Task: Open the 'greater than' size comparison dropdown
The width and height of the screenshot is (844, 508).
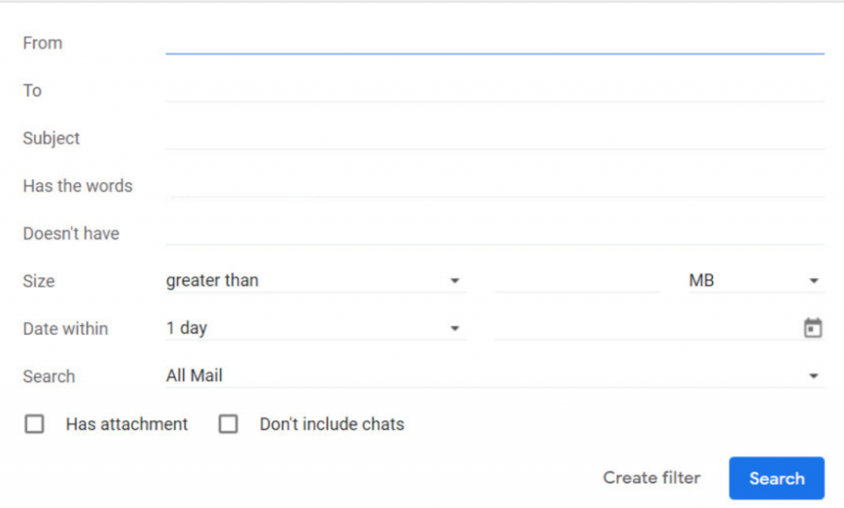Action: [316, 280]
